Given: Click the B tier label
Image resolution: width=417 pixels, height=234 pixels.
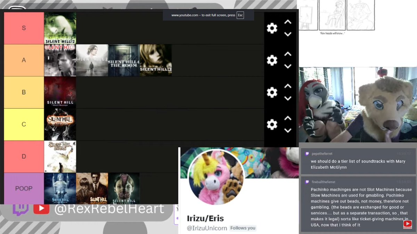Looking at the screenshot, I should [24, 92].
